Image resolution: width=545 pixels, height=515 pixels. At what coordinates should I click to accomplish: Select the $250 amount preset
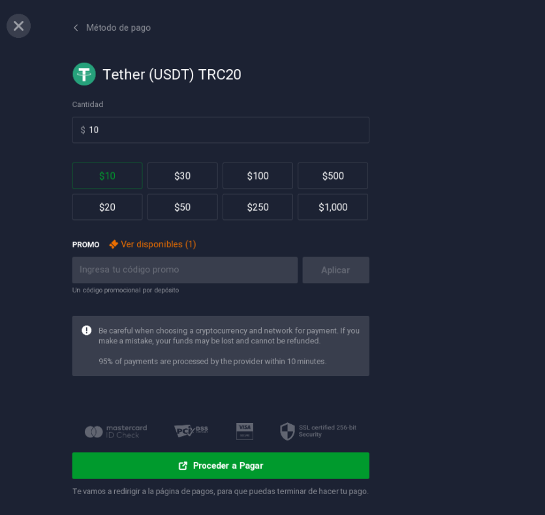tap(258, 207)
